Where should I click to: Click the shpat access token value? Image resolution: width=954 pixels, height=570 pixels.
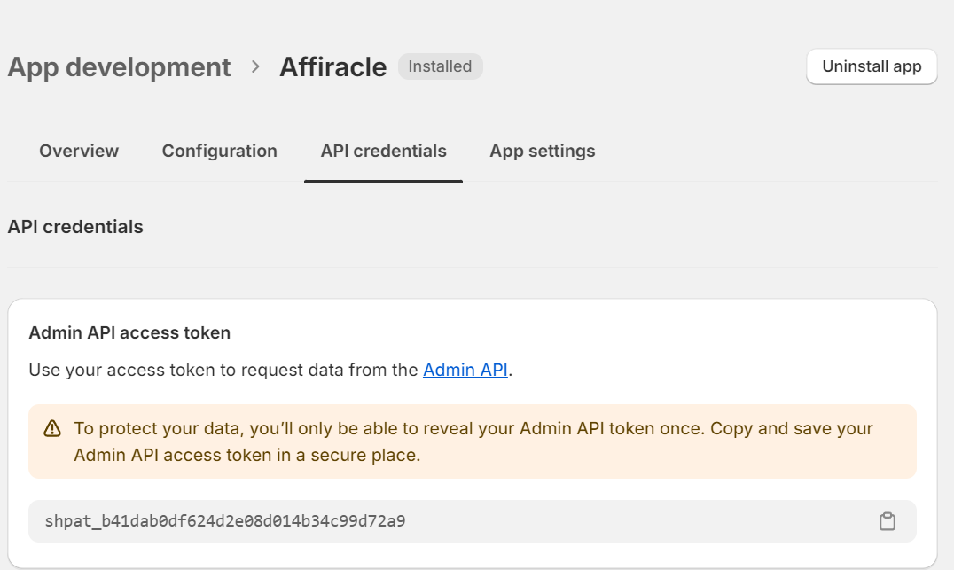(x=231, y=521)
